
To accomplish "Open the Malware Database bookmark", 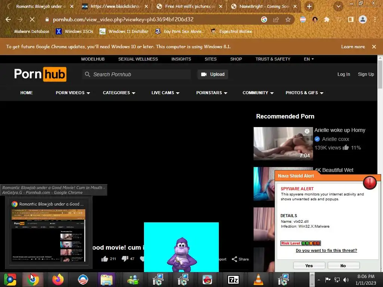I will tap(28, 31).
